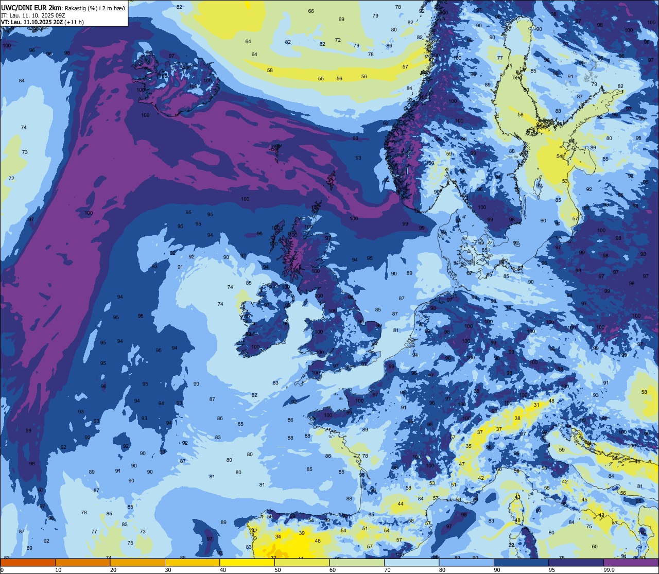Click the legend tick label '95'
659x574 pixels.
pyautogui.click(x=552, y=570)
